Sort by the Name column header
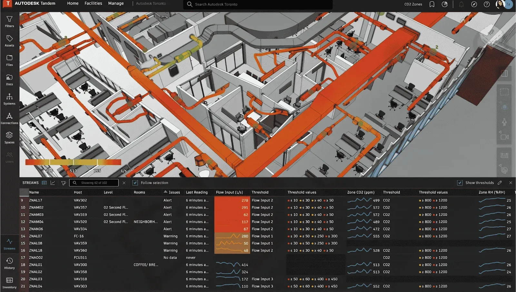 pos(34,192)
